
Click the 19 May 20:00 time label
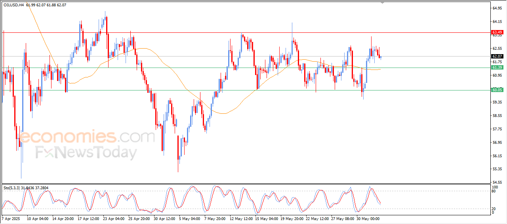coord(292,218)
